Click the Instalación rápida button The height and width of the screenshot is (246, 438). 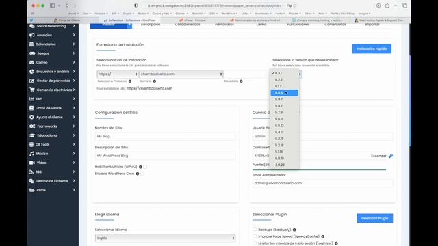coord(372,49)
